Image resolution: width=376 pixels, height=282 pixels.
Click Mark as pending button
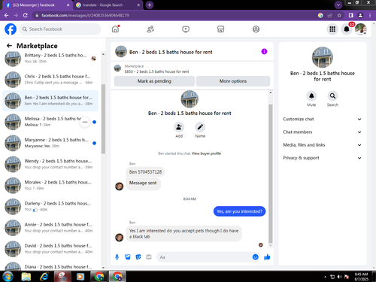tap(154, 81)
